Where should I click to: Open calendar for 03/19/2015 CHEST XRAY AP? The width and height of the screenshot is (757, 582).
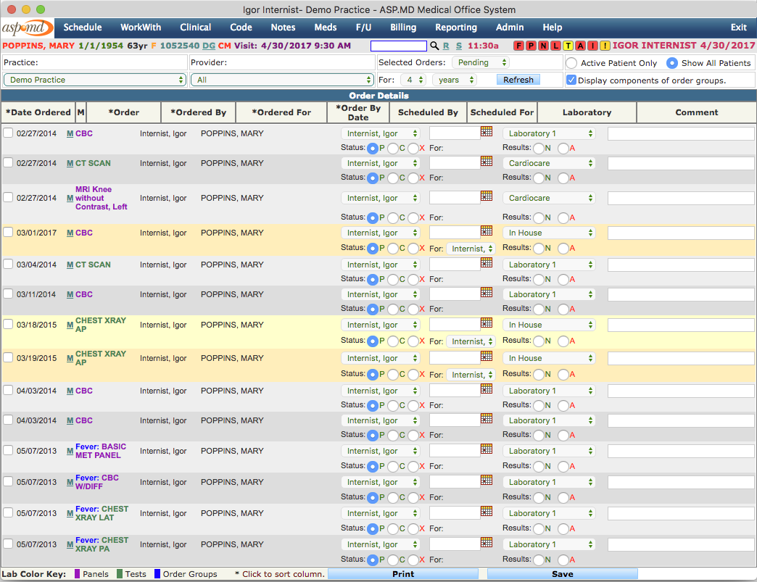coord(487,356)
